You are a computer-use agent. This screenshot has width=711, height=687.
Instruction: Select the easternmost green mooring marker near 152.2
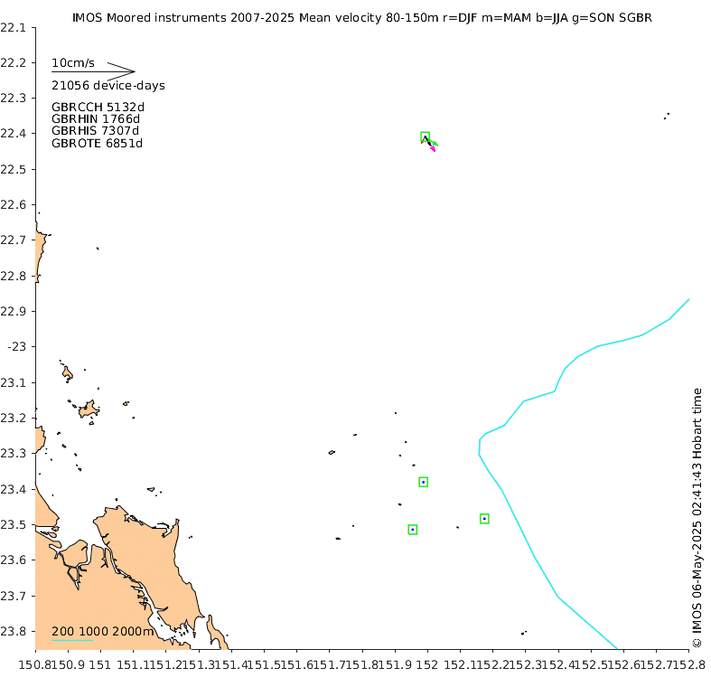pyautogui.click(x=484, y=518)
